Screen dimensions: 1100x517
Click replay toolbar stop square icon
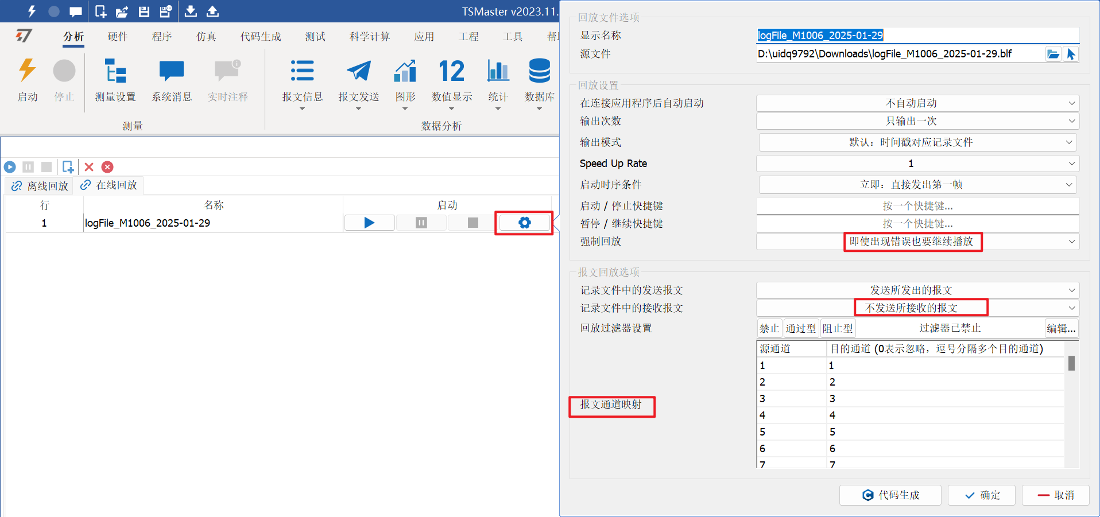pyautogui.click(x=47, y=167)
